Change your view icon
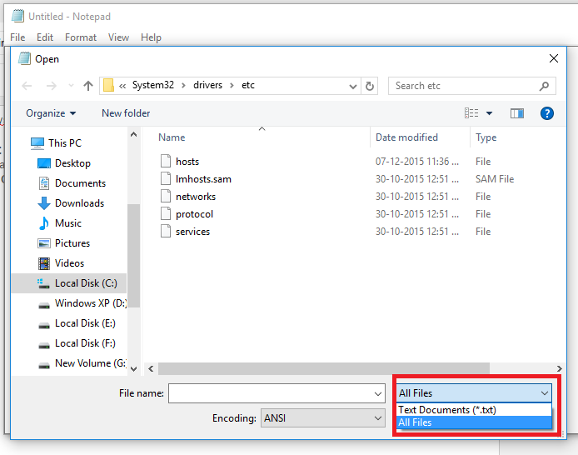 click(x=471, y=112)
